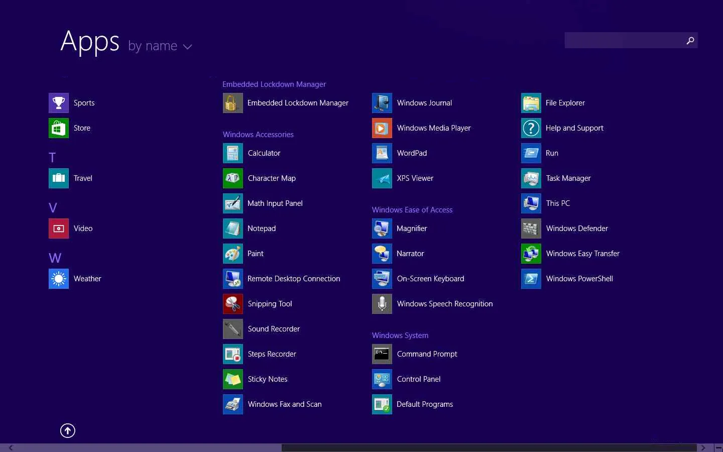The width and height of the screenshot is (723, 452).
Task: Click the Windows Speech Recognition microphone icon
Action: (x=382, y=304)
